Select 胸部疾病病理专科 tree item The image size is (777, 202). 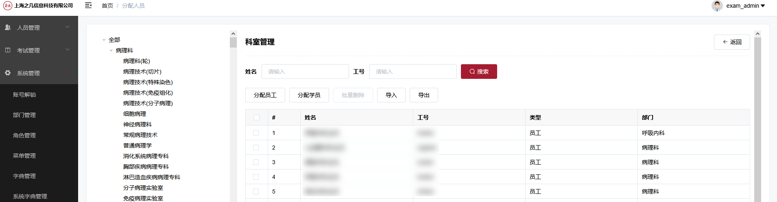tap(146, 167)
